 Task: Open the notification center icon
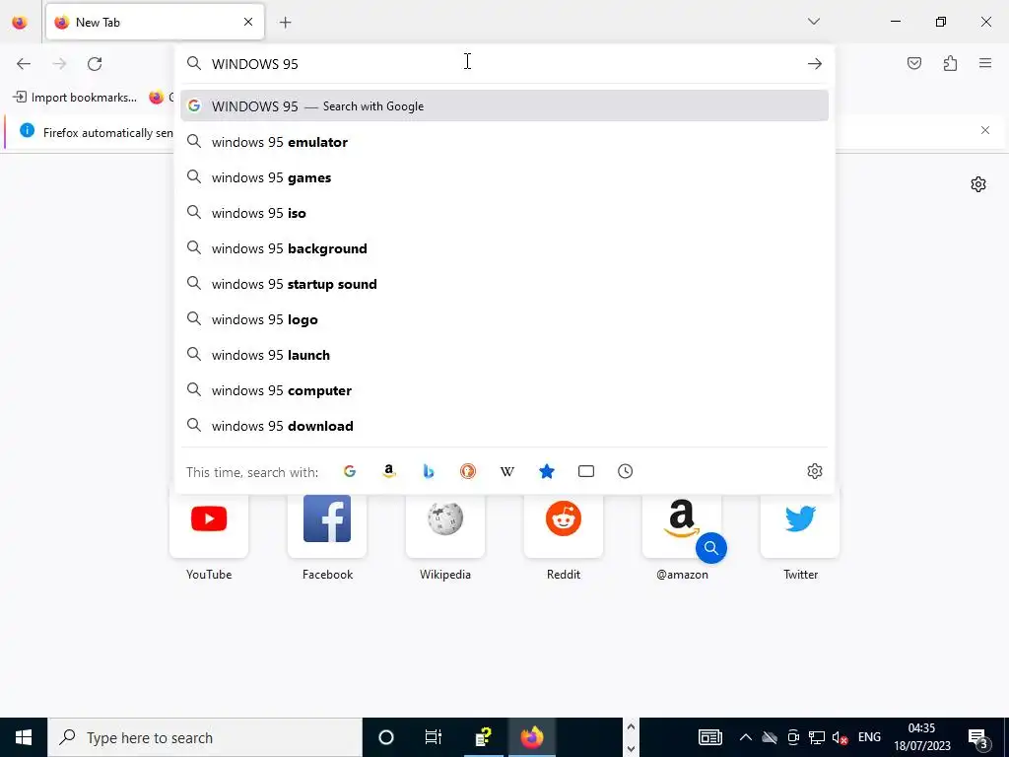click(978, 737)
